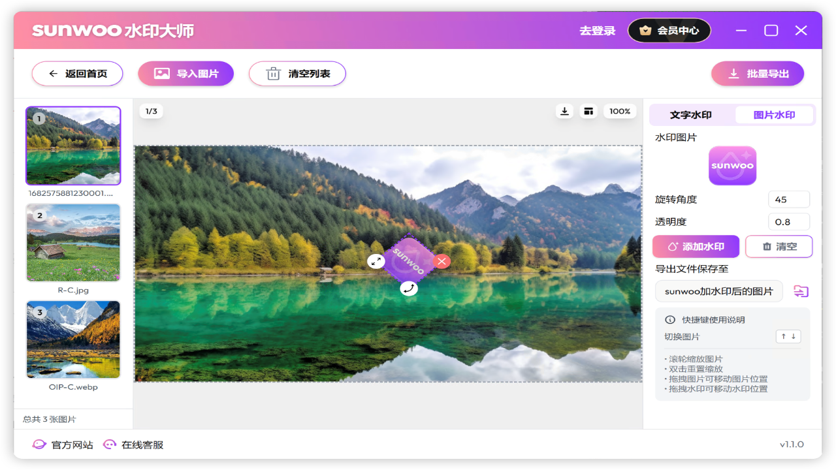This screenshot has width=836, height=470.
Task: Select the R-C.jpg thumbnail
Action: click(73, 243)
